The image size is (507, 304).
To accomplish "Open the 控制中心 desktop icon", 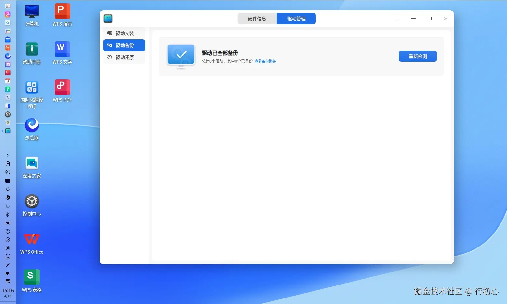I will (32, 205).
